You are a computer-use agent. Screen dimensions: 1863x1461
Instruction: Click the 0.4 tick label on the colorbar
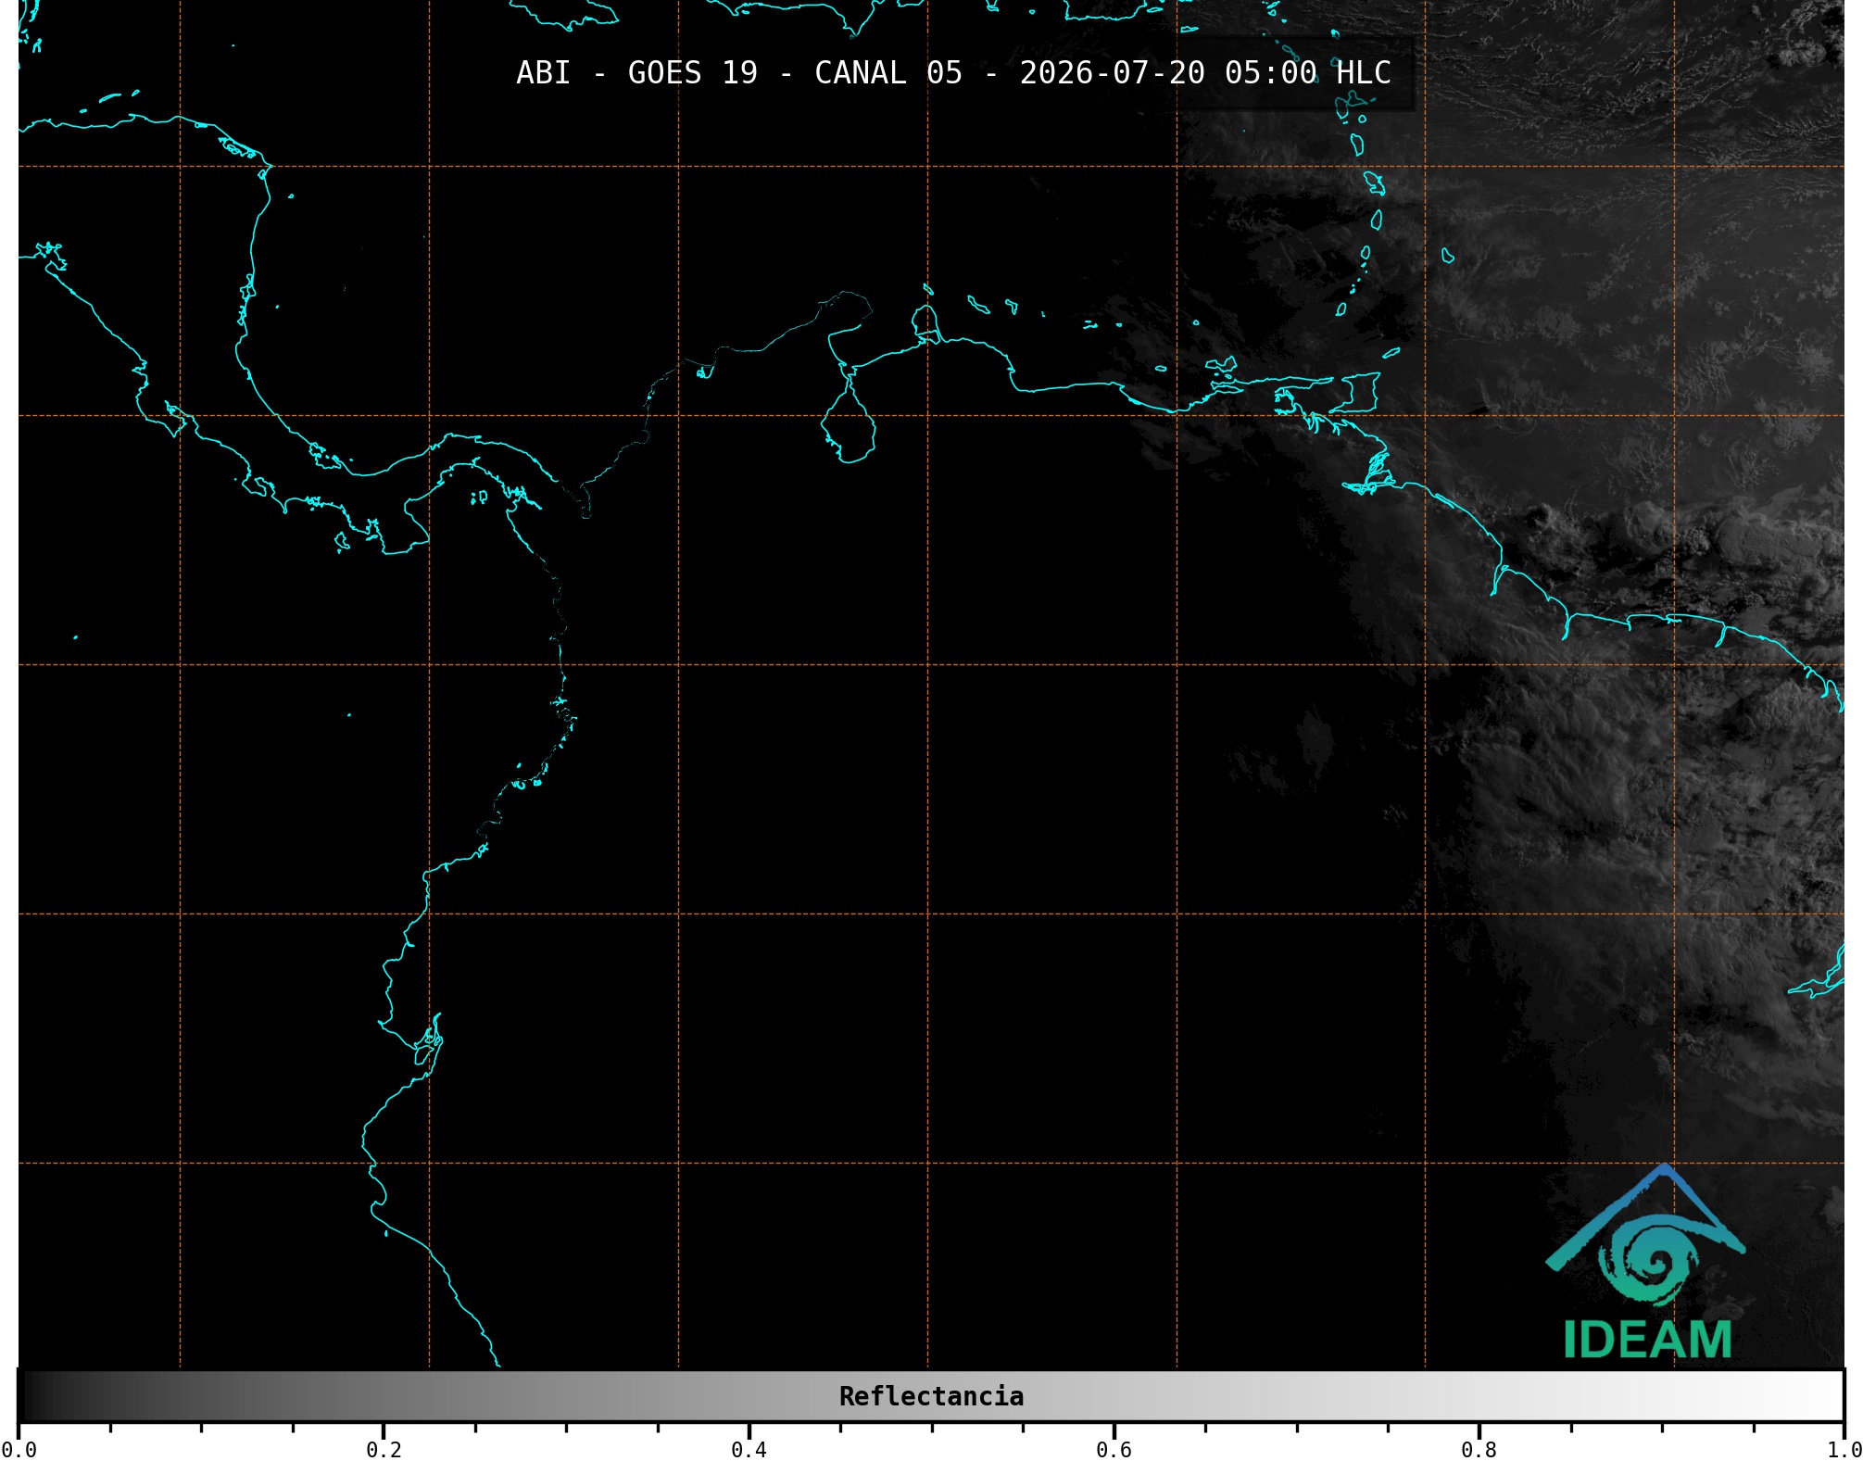pyautogui.click(x=749, y=1449)
